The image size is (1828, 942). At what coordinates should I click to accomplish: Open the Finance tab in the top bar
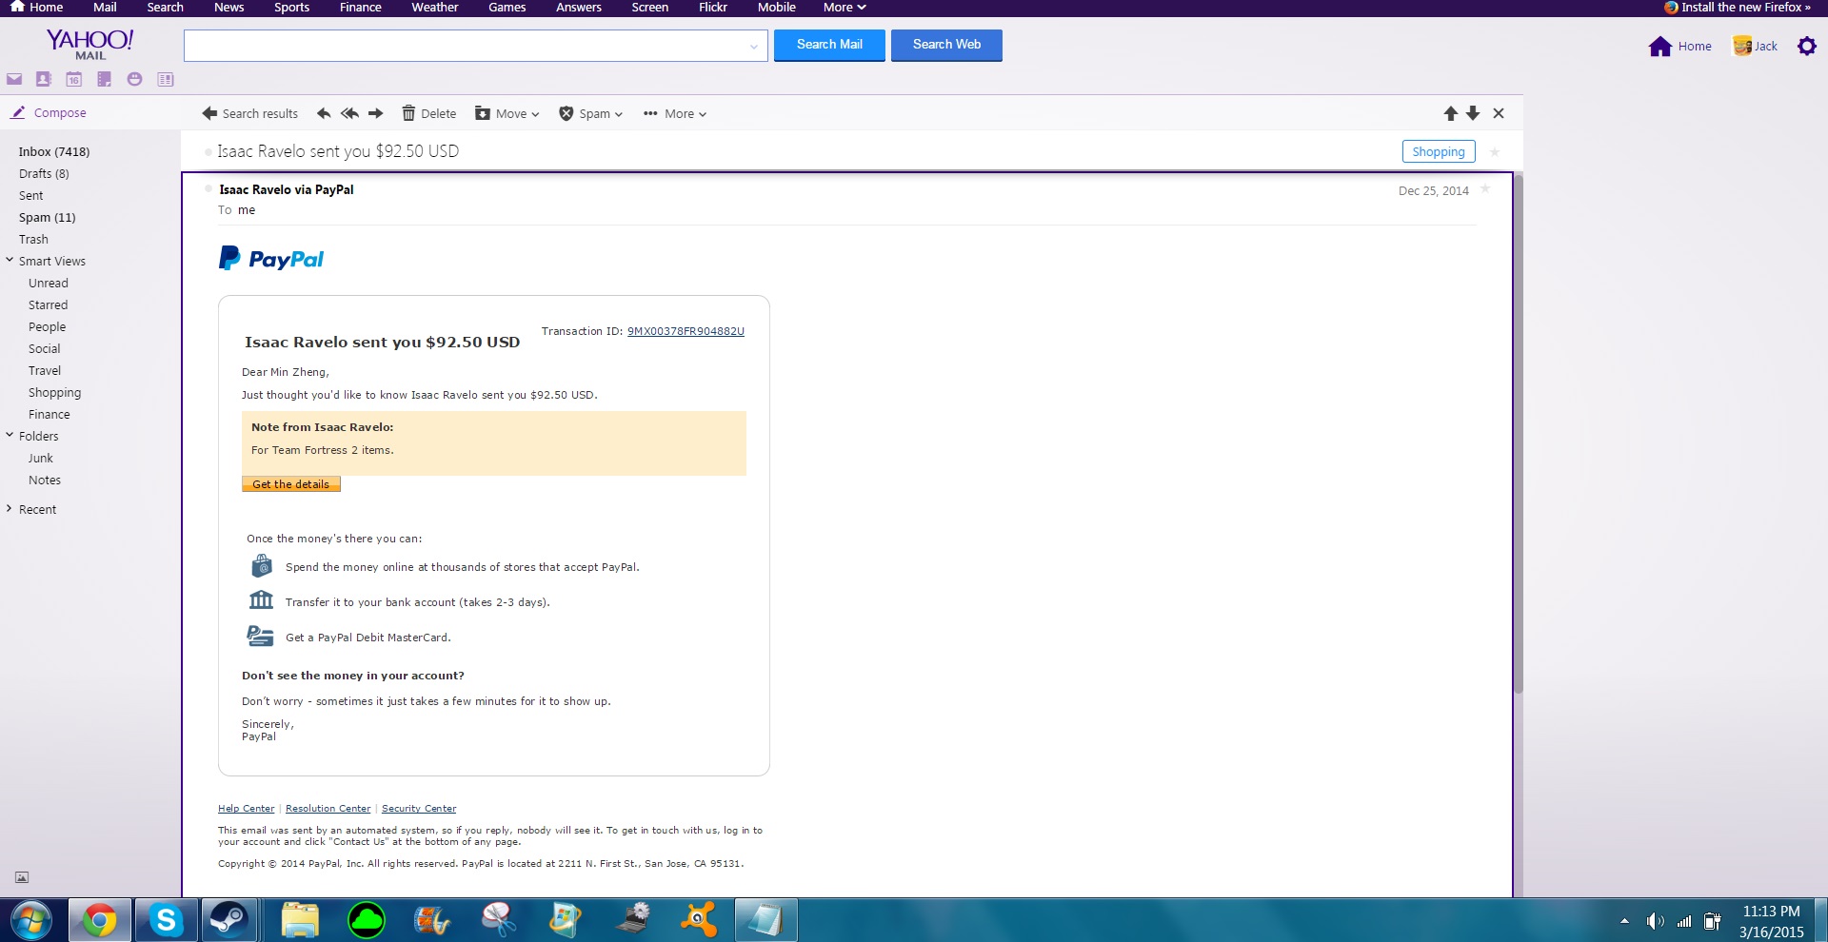point(360,8)
